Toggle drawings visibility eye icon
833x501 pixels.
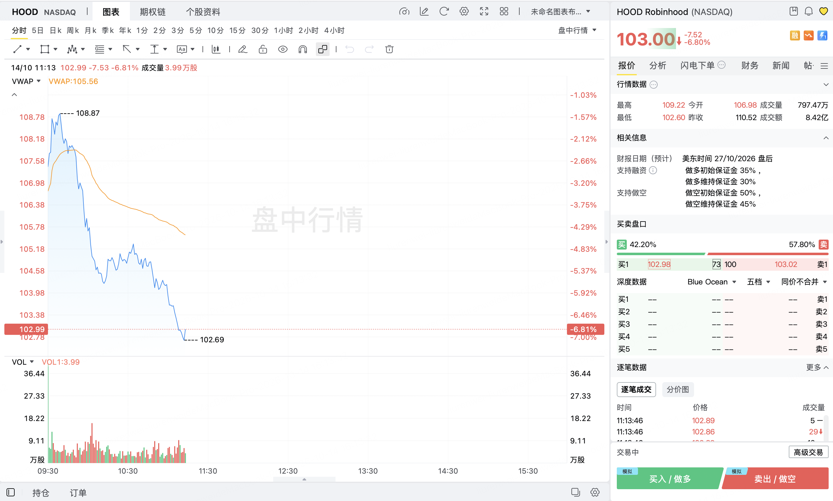click(283, 49)
